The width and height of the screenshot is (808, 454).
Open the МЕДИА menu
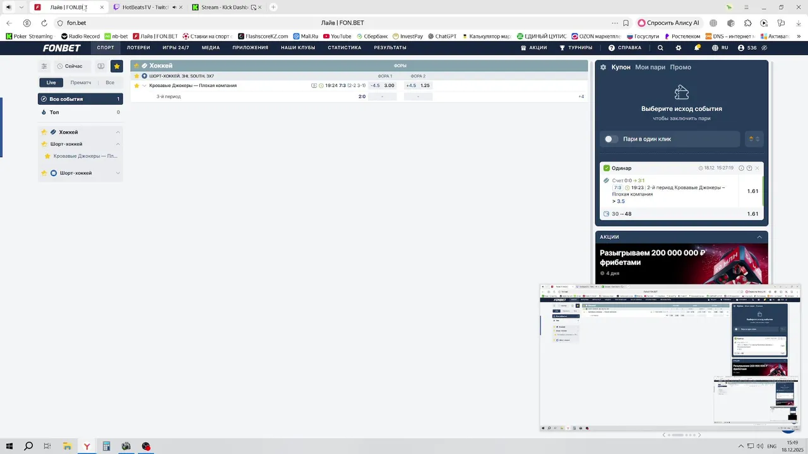pyautogui.click(x=211, y=48)
